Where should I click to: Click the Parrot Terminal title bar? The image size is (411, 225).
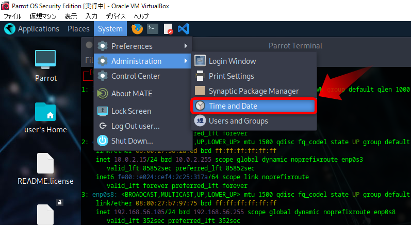(x=295, y=45)
